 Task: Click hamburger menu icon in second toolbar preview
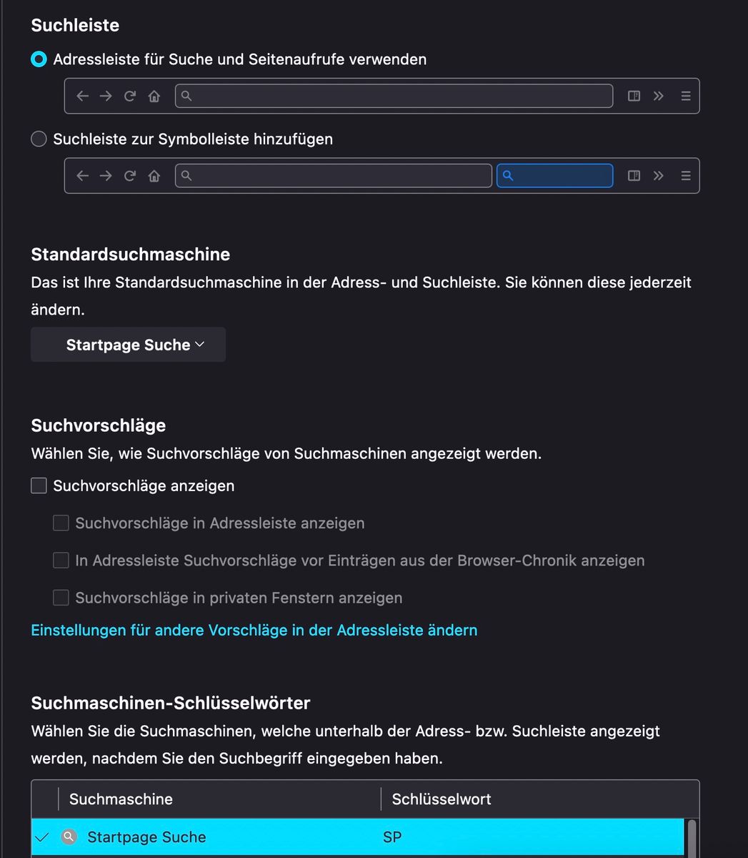click(686, 176)
